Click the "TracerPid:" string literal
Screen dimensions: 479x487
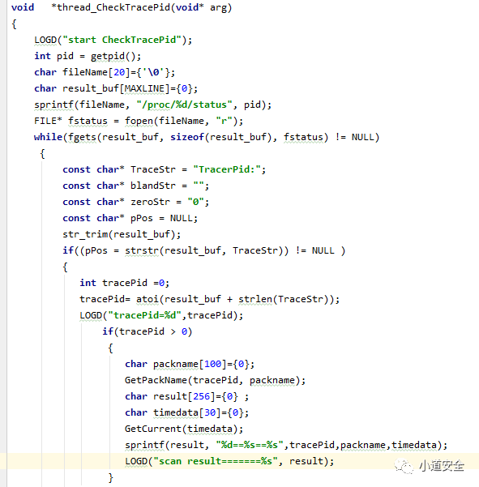click(226, 169)
